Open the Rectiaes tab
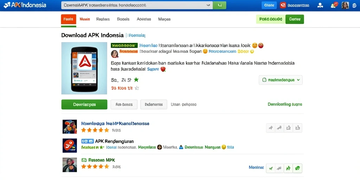The image size is (360, 180). 103,19
